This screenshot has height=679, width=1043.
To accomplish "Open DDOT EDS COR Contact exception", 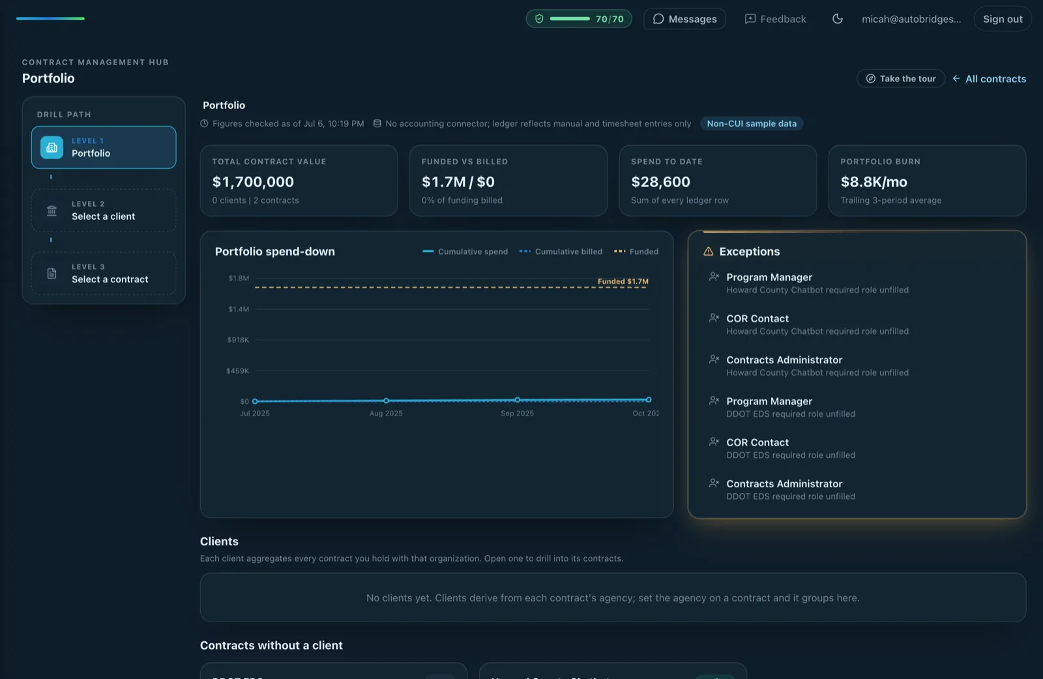I will click(x=857, y=448).
